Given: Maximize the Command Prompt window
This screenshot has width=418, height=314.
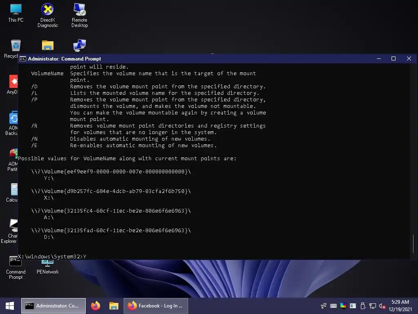Looking at the screenshot, I should click(x=393, y=58).
